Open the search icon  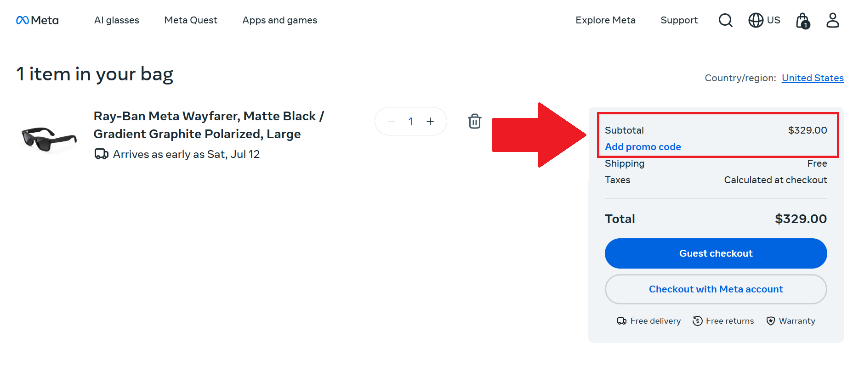tap(725, 20)
